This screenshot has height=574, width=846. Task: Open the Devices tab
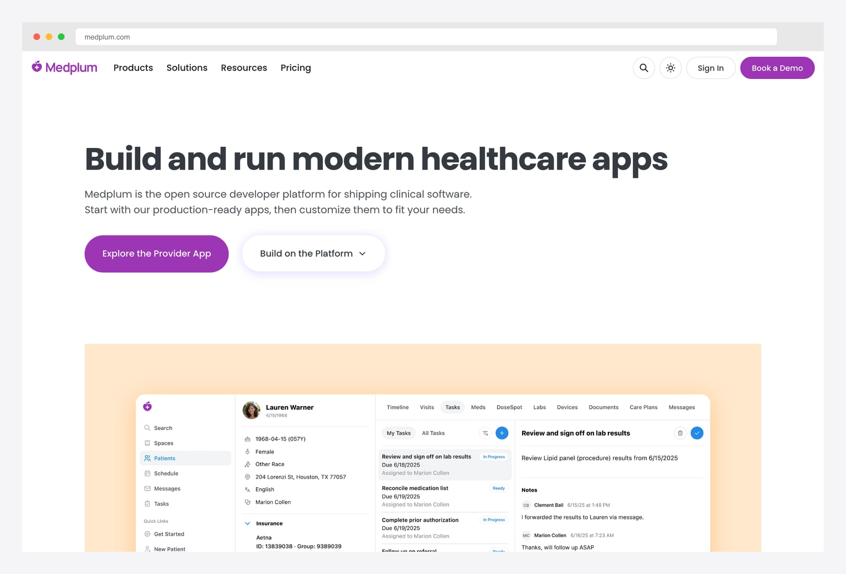click(x=567, y=407)
